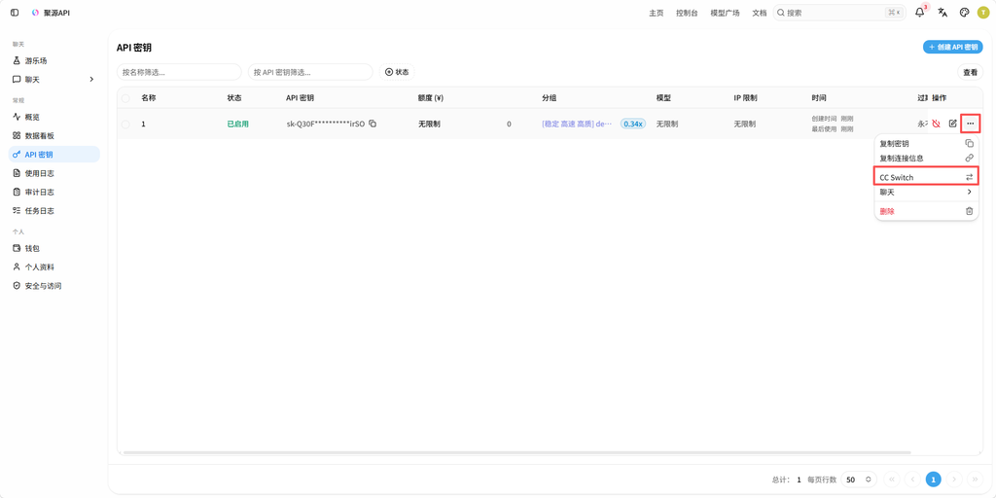Open the rows-per-page 50 selector
Viewport: 996px width, 498px height.
(x=860, y=480)
